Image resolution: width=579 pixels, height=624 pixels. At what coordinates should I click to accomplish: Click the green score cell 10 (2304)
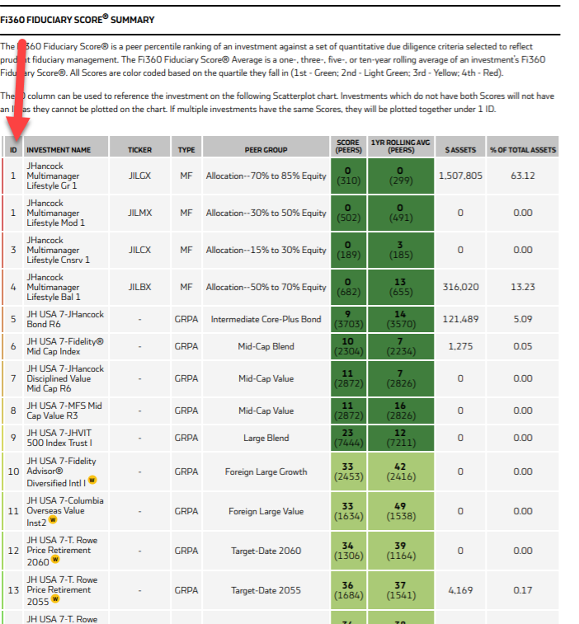coord(348,346)
